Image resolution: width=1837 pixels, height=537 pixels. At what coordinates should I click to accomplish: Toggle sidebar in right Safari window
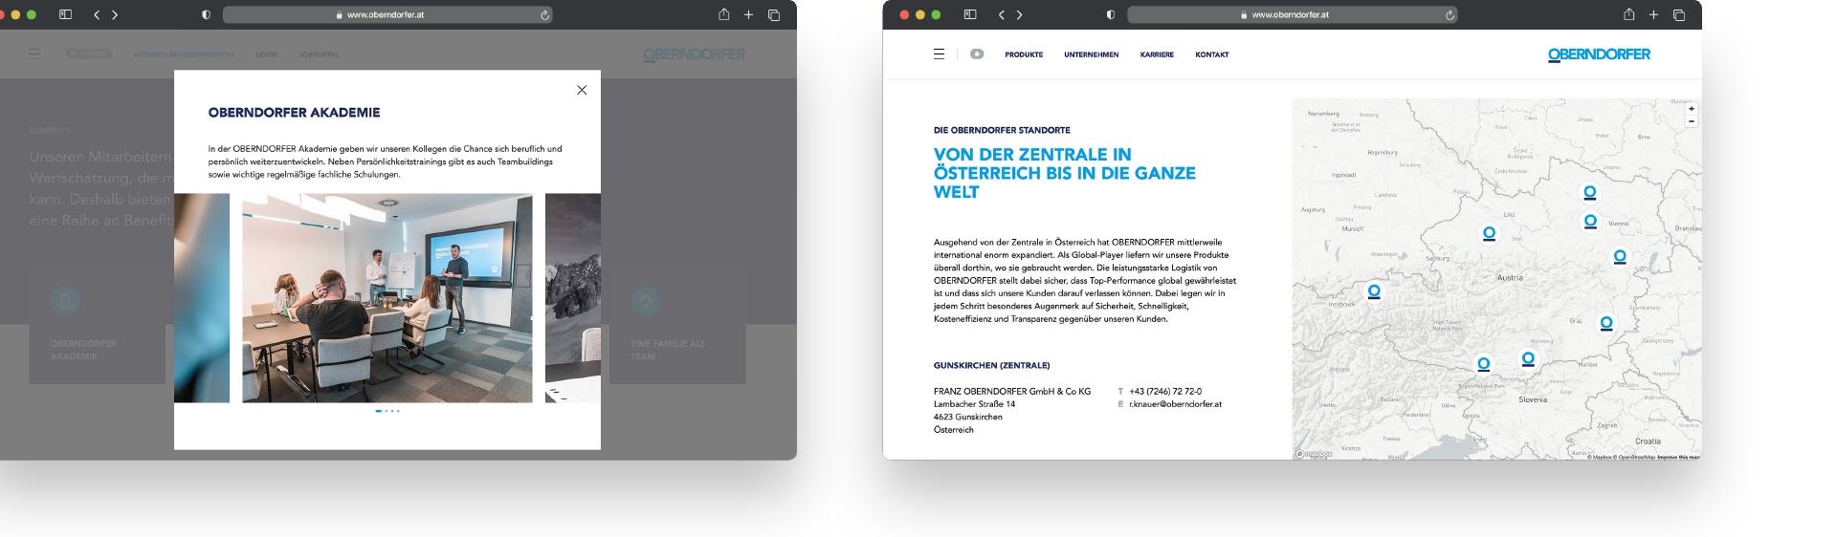[x=970, y=15]
